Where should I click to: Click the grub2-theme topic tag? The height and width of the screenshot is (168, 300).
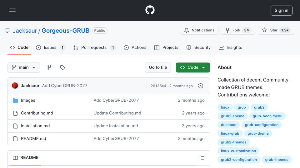(x=232, y=116)
